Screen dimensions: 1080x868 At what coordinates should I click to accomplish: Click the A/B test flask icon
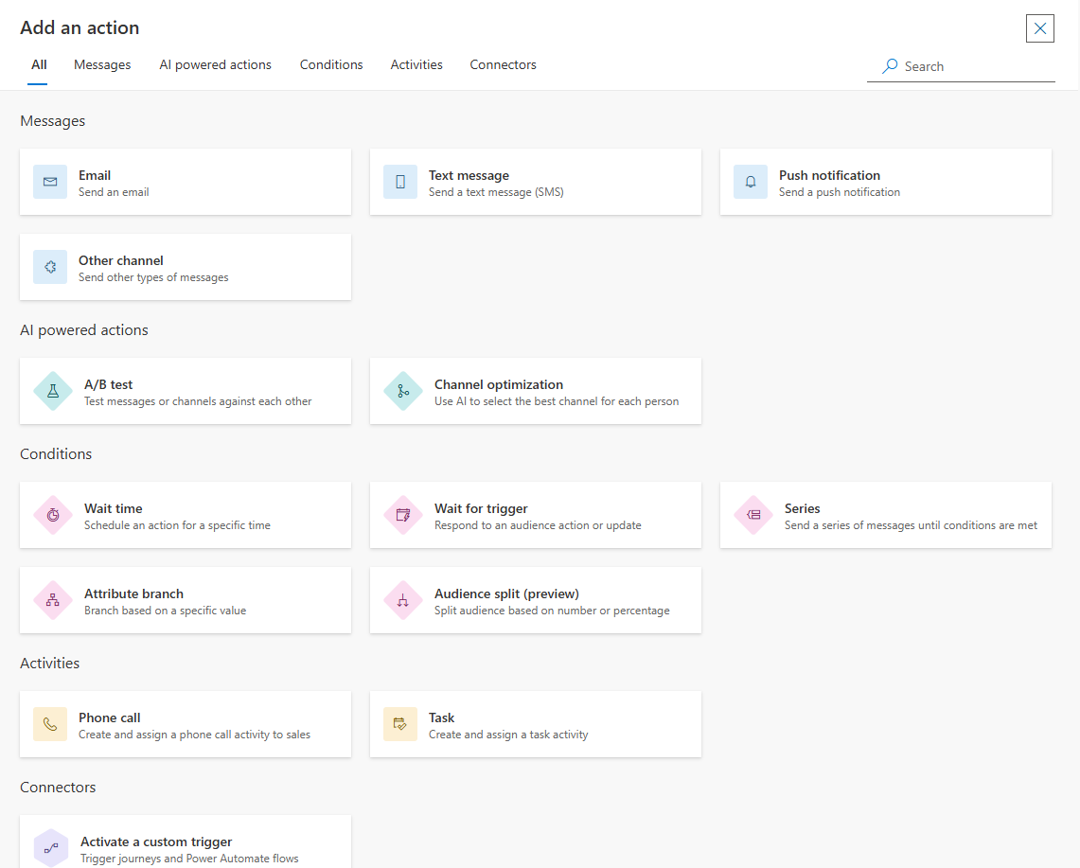pyautogui.click(x=53, y=391)
